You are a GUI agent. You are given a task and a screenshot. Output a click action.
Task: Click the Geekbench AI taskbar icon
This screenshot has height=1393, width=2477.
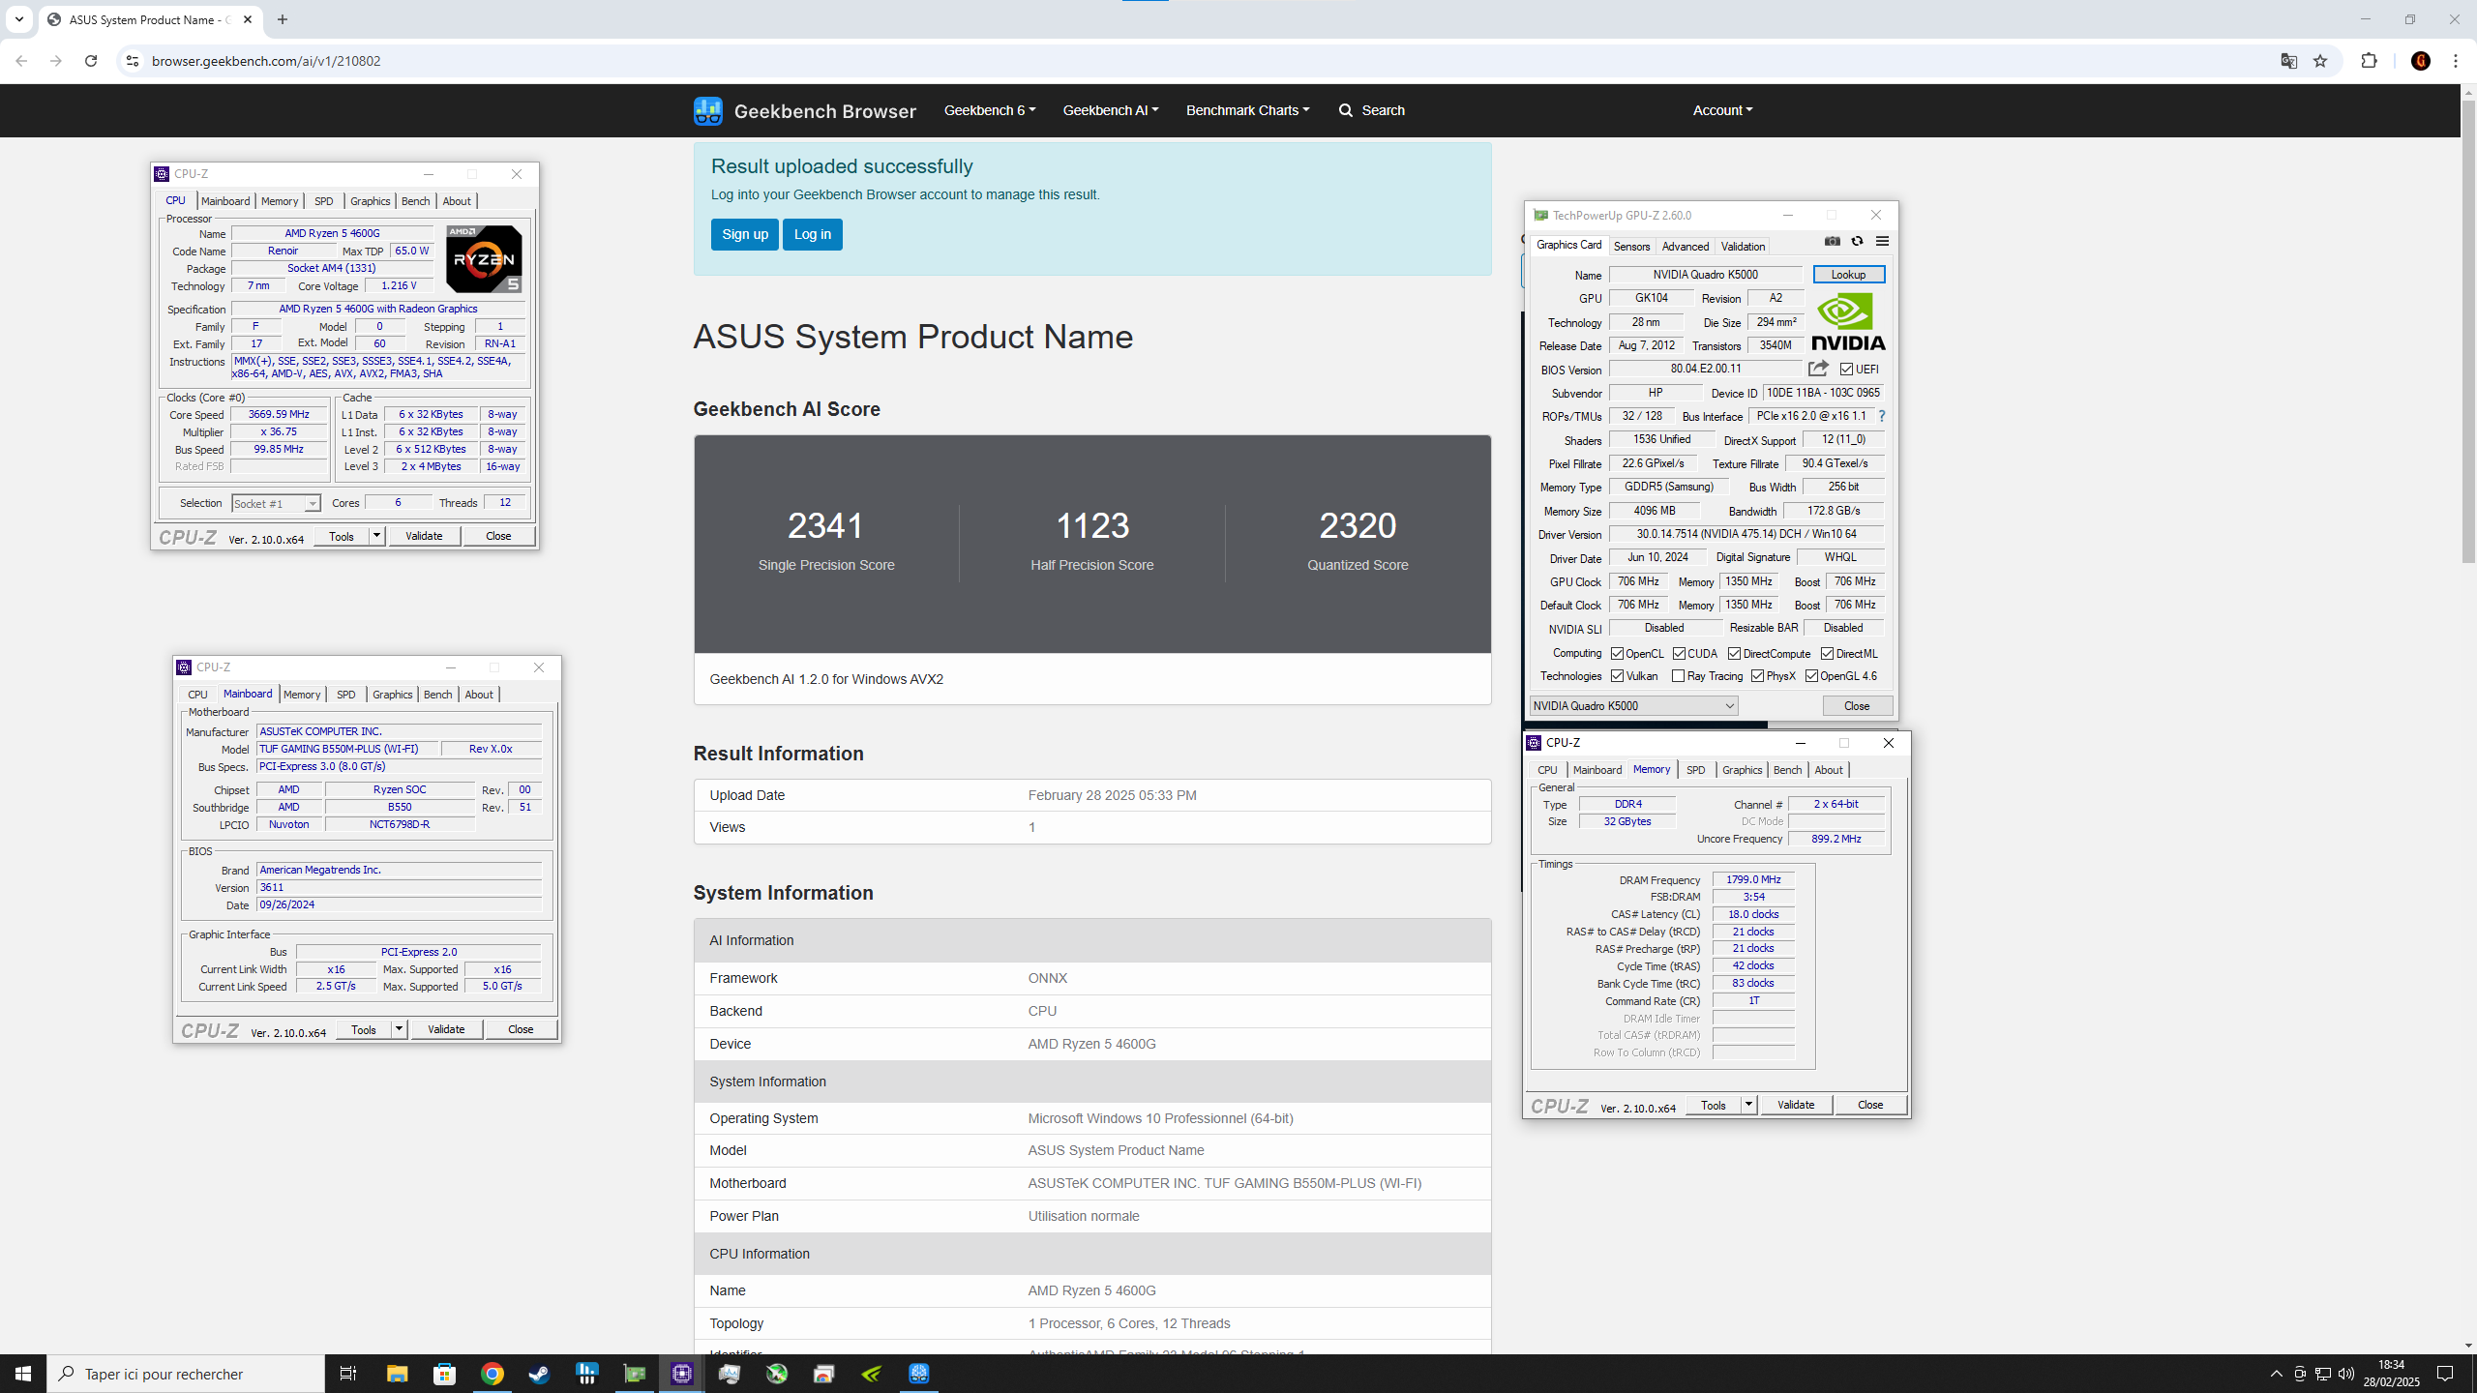919,1374
